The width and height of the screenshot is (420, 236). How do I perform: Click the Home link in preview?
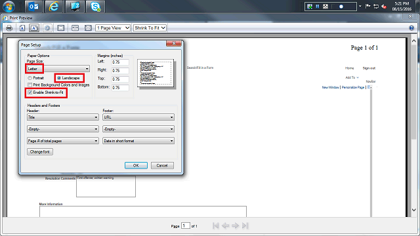pyautogui.click(x=349, y=68)
